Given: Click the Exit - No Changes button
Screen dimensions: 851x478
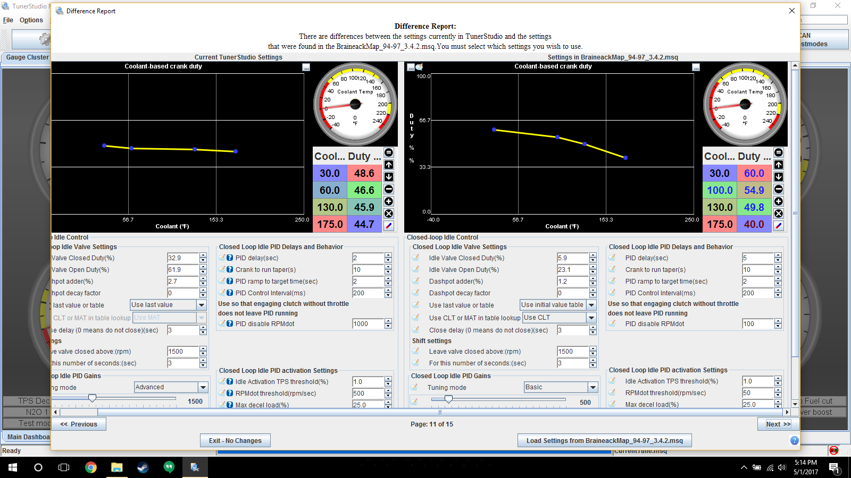Looking at the screenshot, I should [235, 440].
